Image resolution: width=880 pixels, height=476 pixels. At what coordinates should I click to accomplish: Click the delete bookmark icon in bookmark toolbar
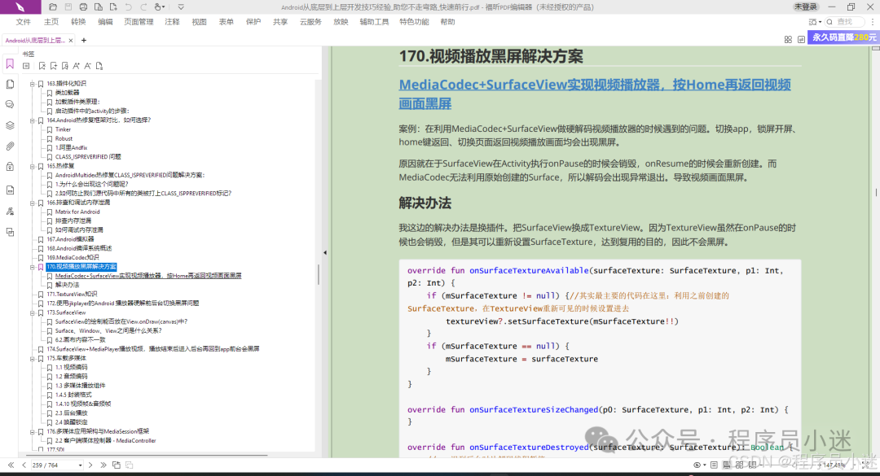[42, 66]
